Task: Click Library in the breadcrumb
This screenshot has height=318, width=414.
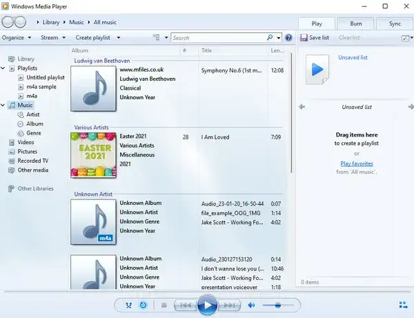Action: pyautogui.click(x=51, y=22)
